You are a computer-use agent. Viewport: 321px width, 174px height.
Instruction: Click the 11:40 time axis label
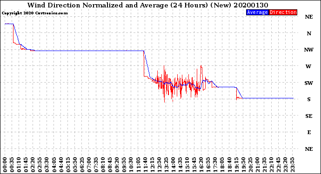pyautogui.click(x=145, y=165)
